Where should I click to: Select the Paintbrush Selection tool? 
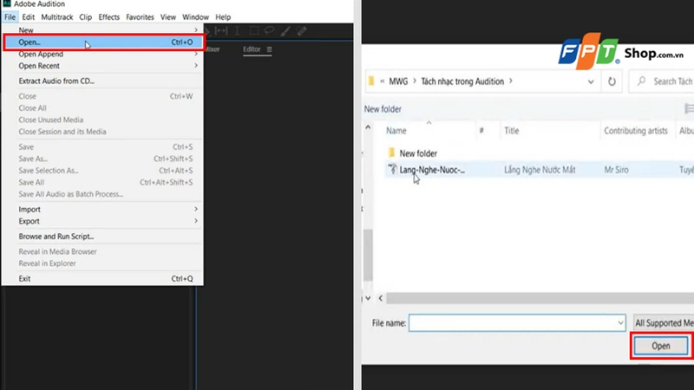pyautogui.click(x=285, y=30)
